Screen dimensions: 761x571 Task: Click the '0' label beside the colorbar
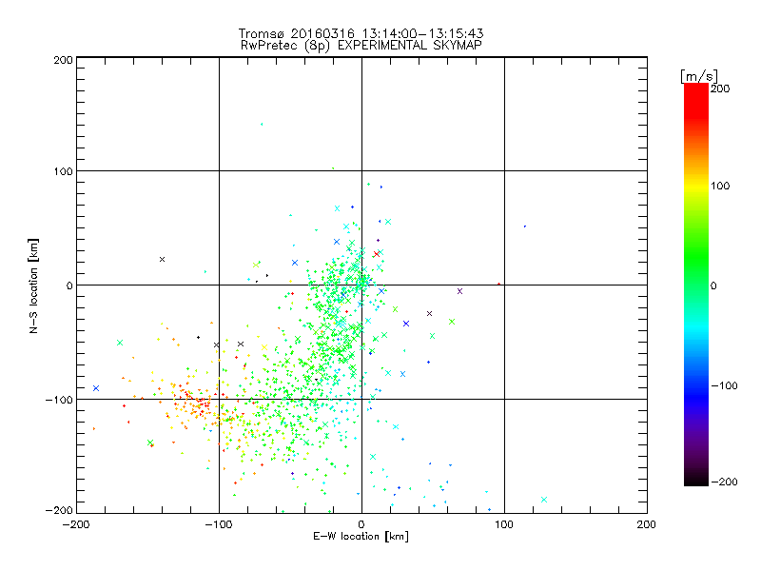click(713, 285)
